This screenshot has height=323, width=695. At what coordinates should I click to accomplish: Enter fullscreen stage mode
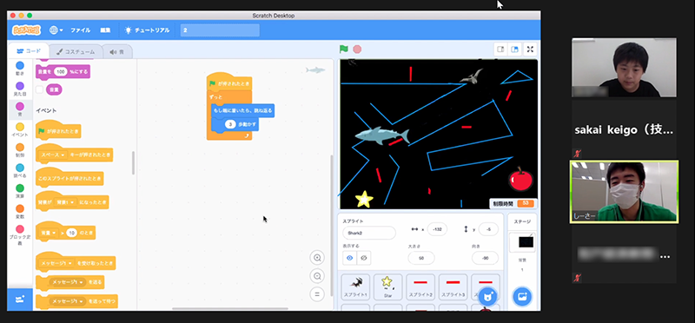click(x=530, y=49)
